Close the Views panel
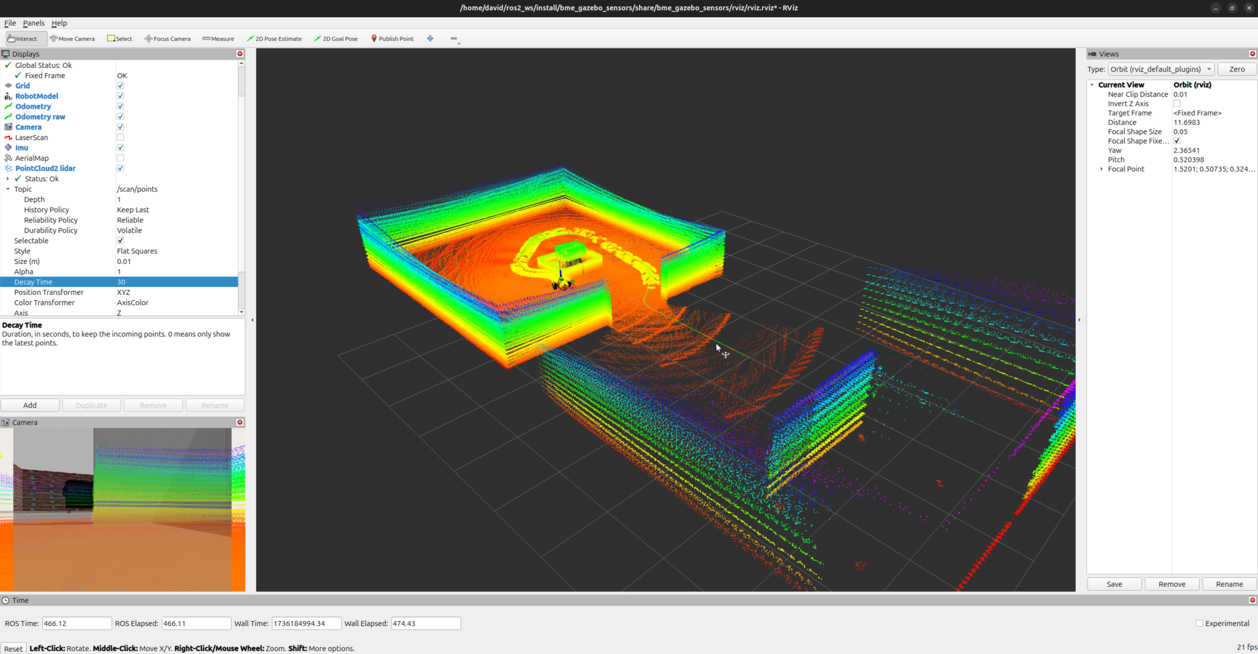 [1253, 54]
